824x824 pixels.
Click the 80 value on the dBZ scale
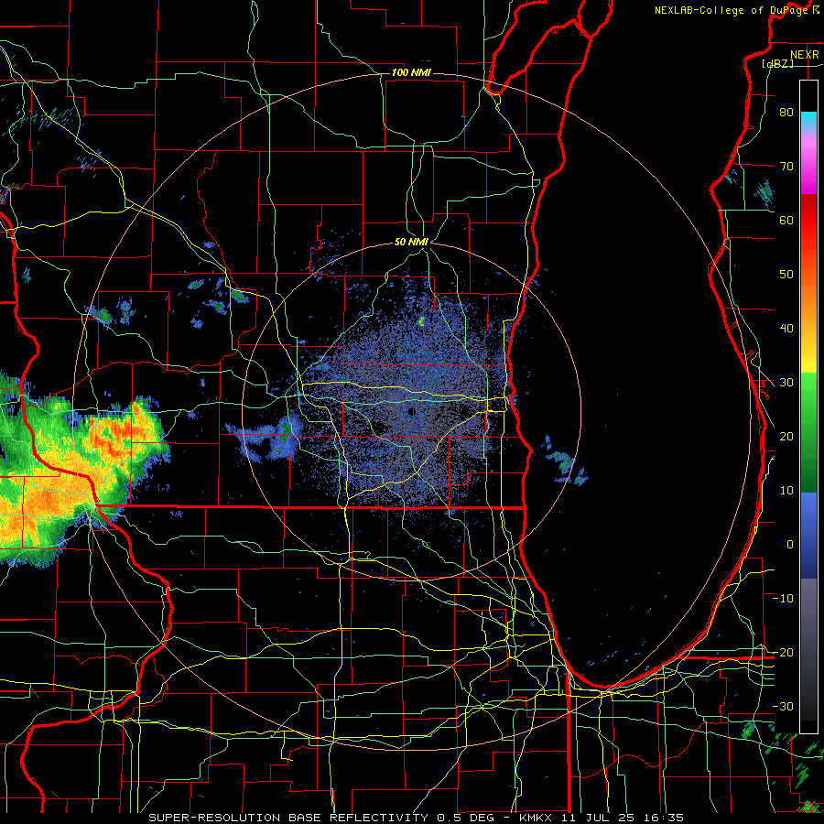point(786,113)
